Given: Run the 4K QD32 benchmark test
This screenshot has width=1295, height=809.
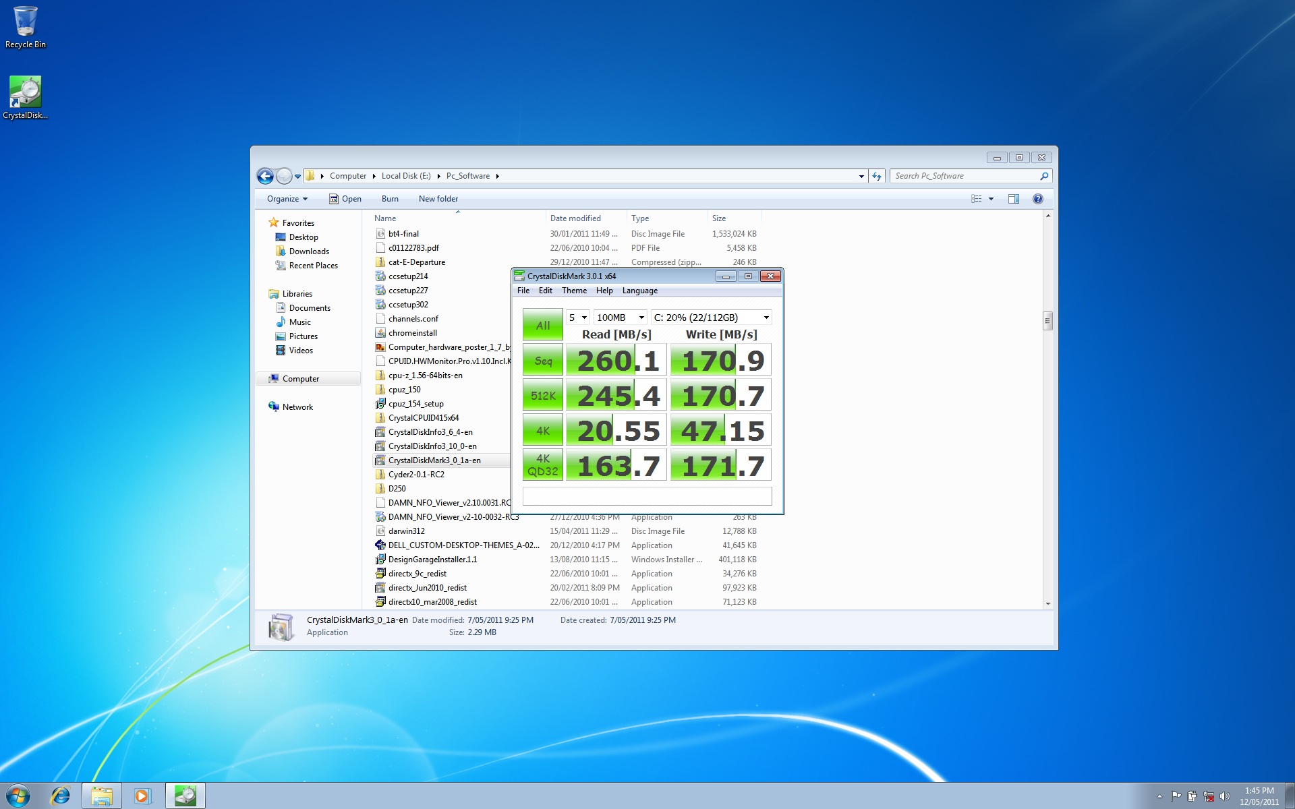Looking at the screenshot, I should 543,465.
